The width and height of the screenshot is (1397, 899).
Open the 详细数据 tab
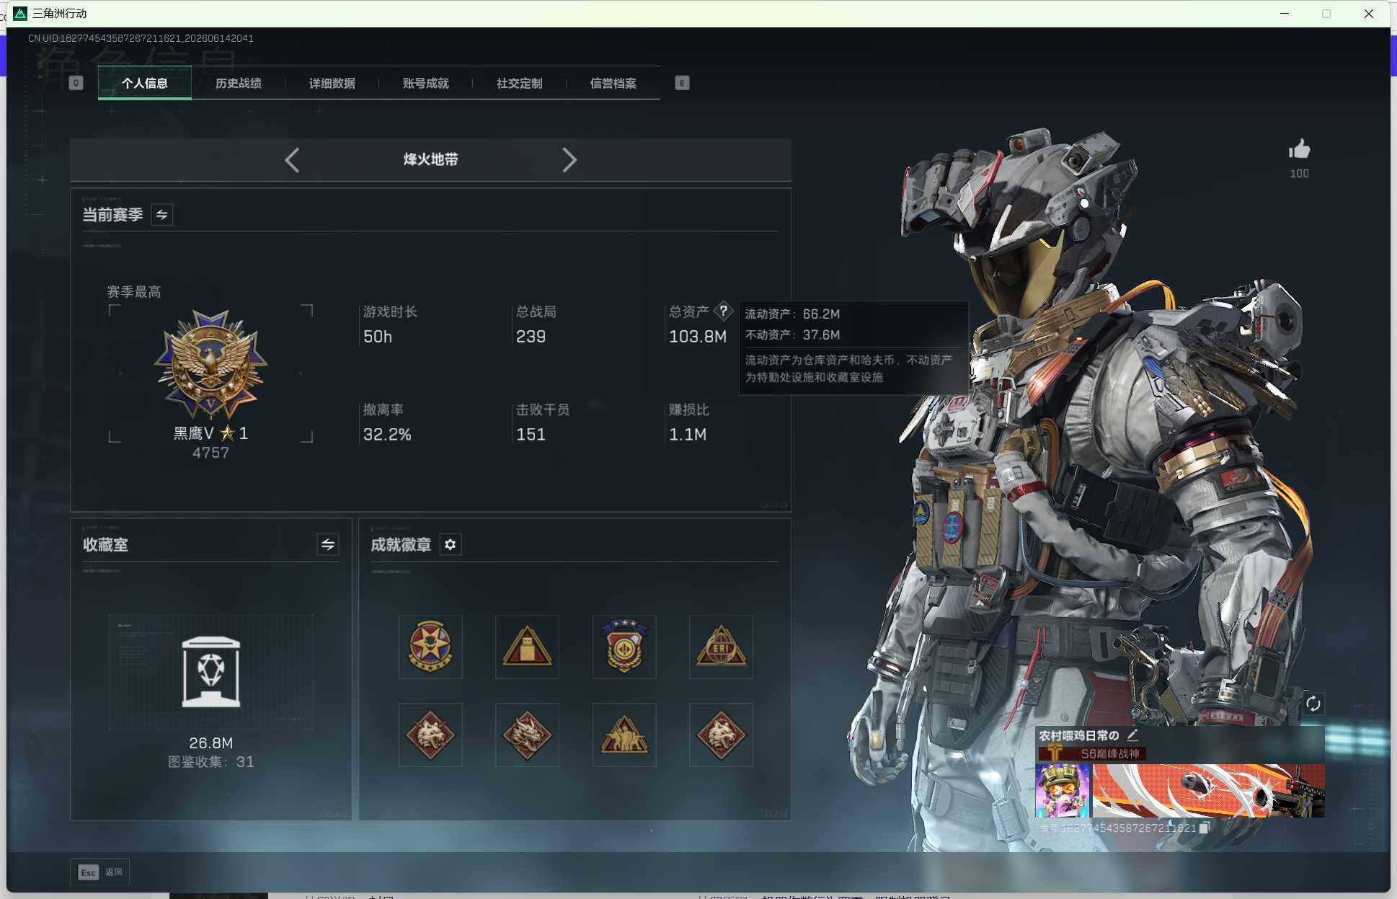click(x=332, y=84)
